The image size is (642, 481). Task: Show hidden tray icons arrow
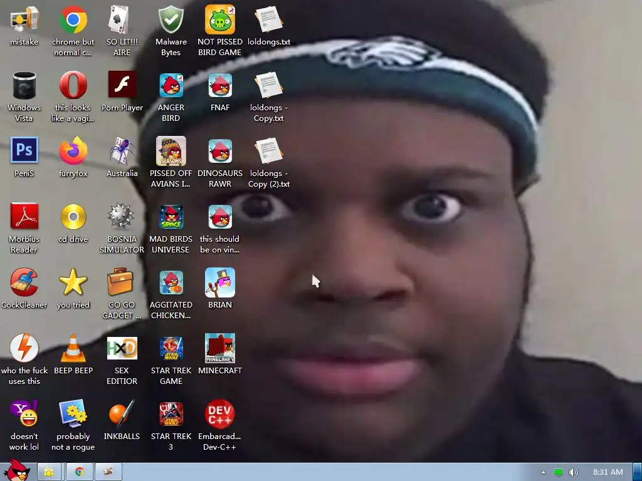pyautogui.click(x=543, y=472)
